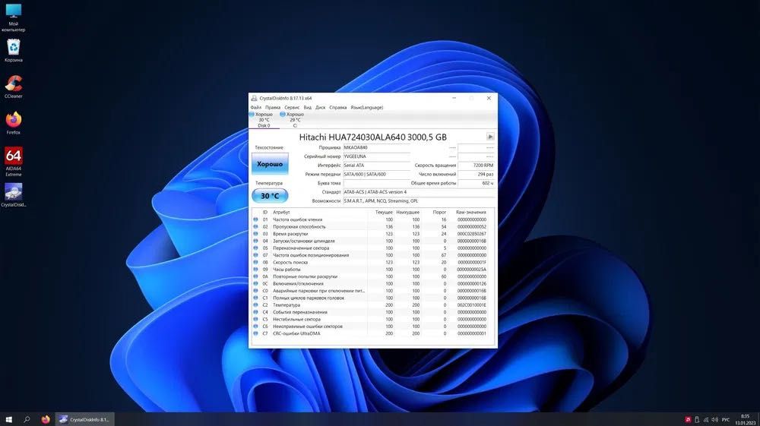Select row C2 Температура
The width and height of the screenshot is (760, 426).
click(372, 305)
